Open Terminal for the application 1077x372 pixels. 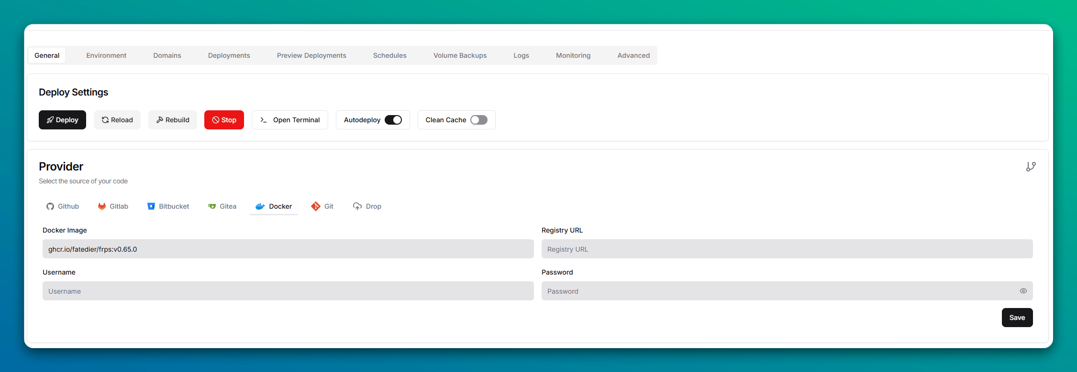tap(289, 120)
